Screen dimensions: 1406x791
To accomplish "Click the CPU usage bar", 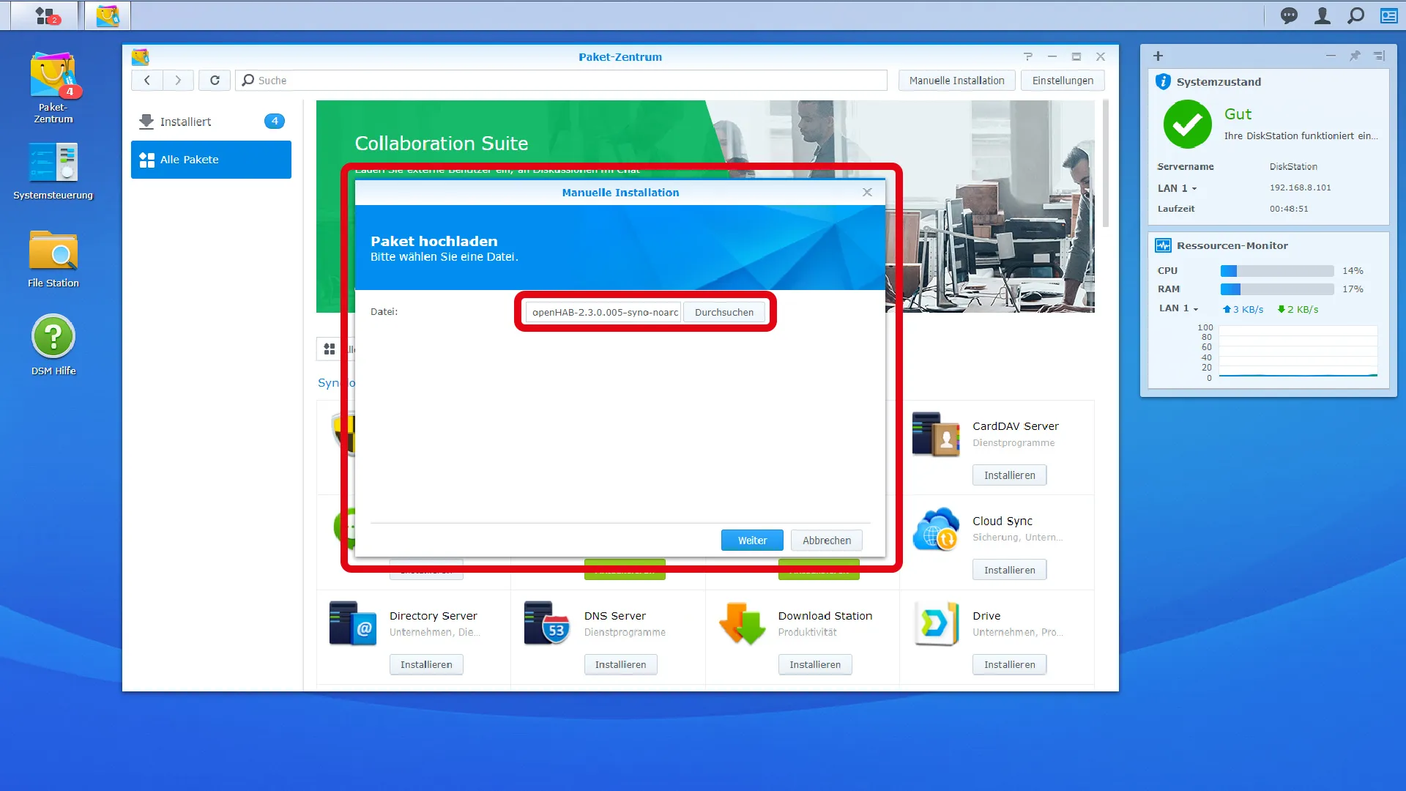I will [x=1277, y=271].
